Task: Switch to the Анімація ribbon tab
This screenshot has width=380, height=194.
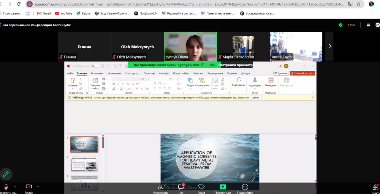Action: tap(164, 73)
